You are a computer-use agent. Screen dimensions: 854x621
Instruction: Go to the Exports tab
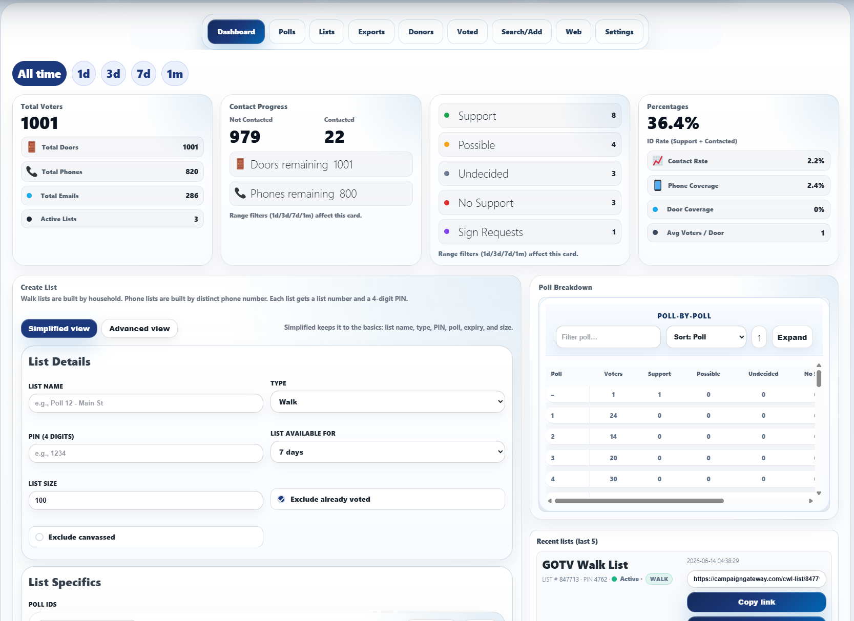pos(371,32)
